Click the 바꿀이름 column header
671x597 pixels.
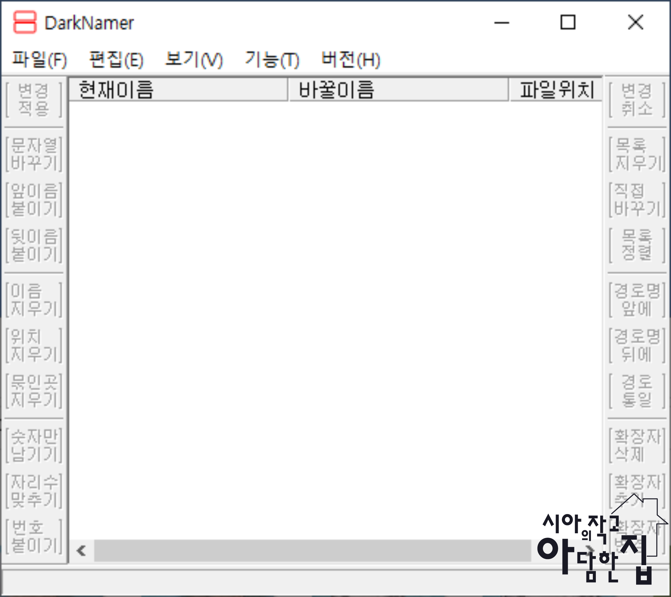398,90
